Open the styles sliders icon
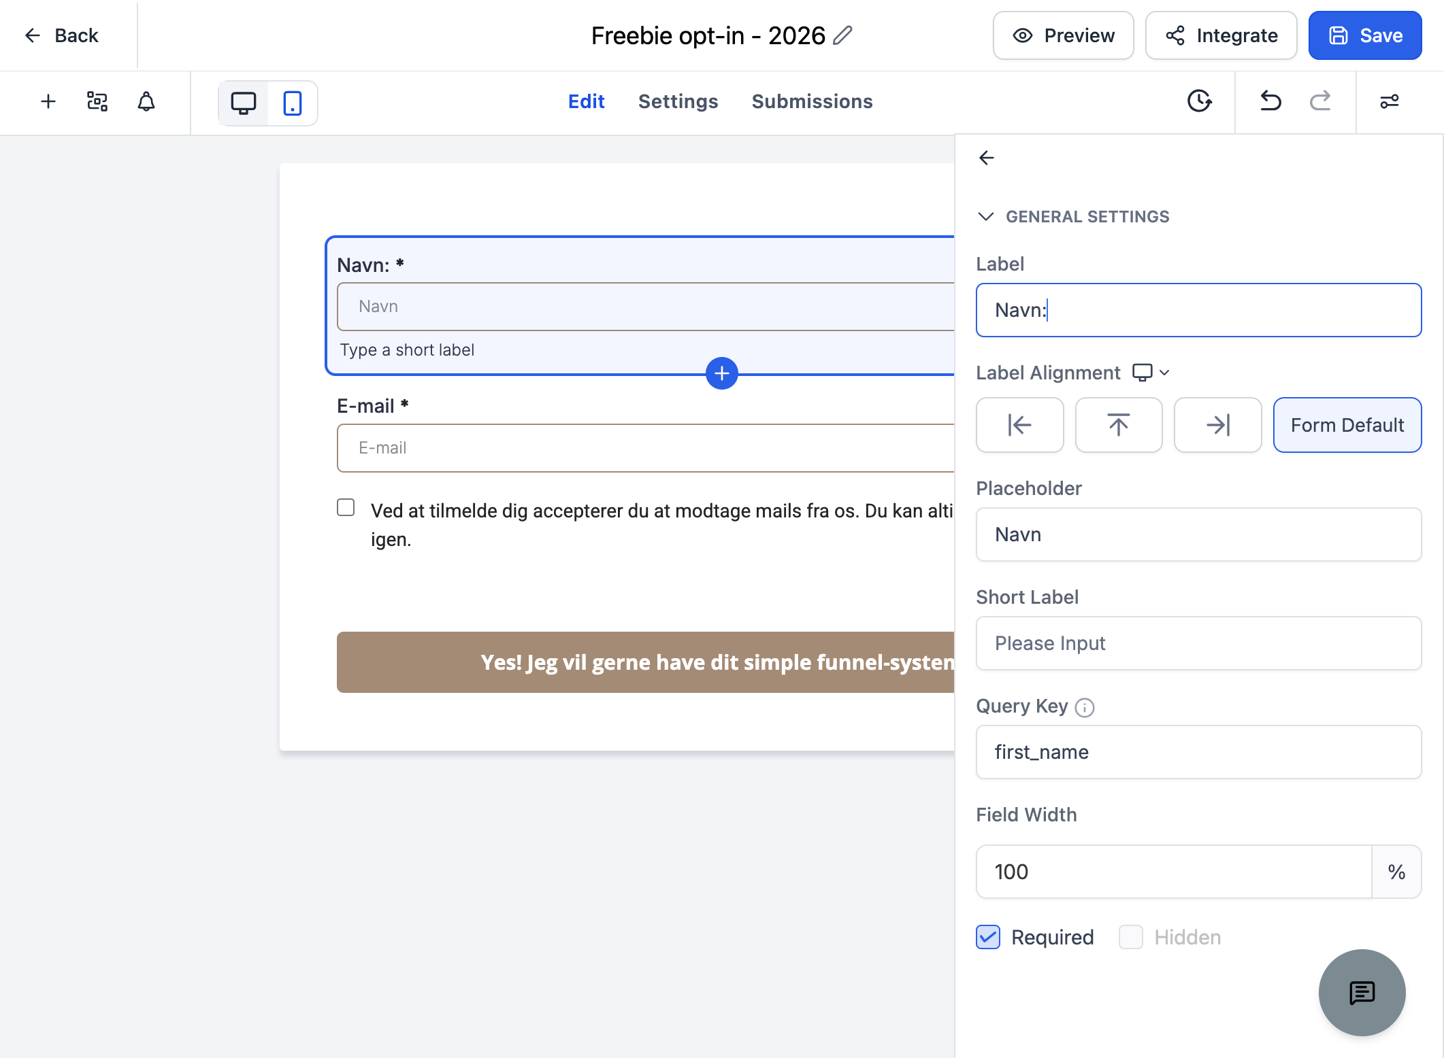The height and width of the screenshot is (1058, 1444). click(1389, 101)
